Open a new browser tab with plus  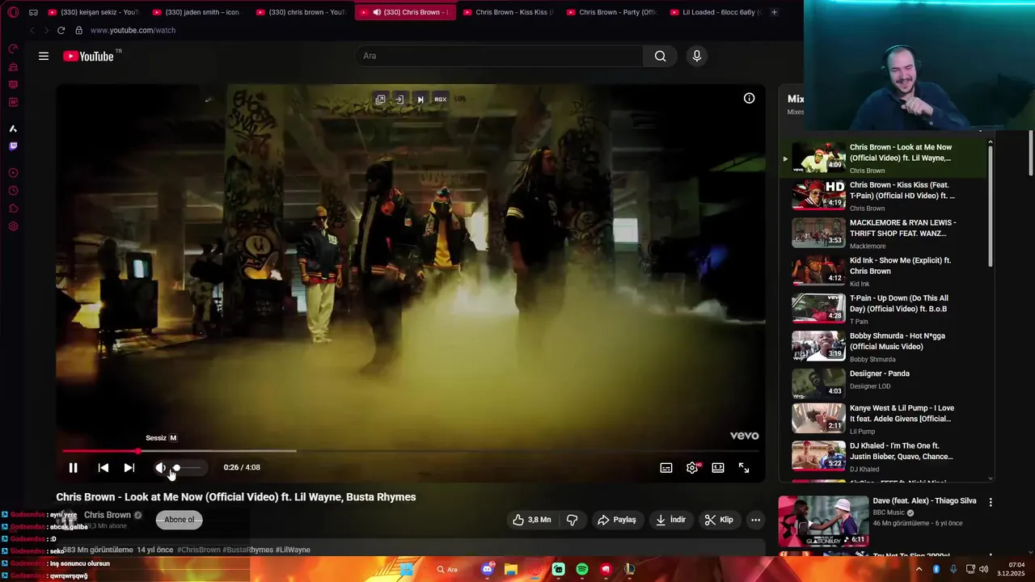pos(774,12)
